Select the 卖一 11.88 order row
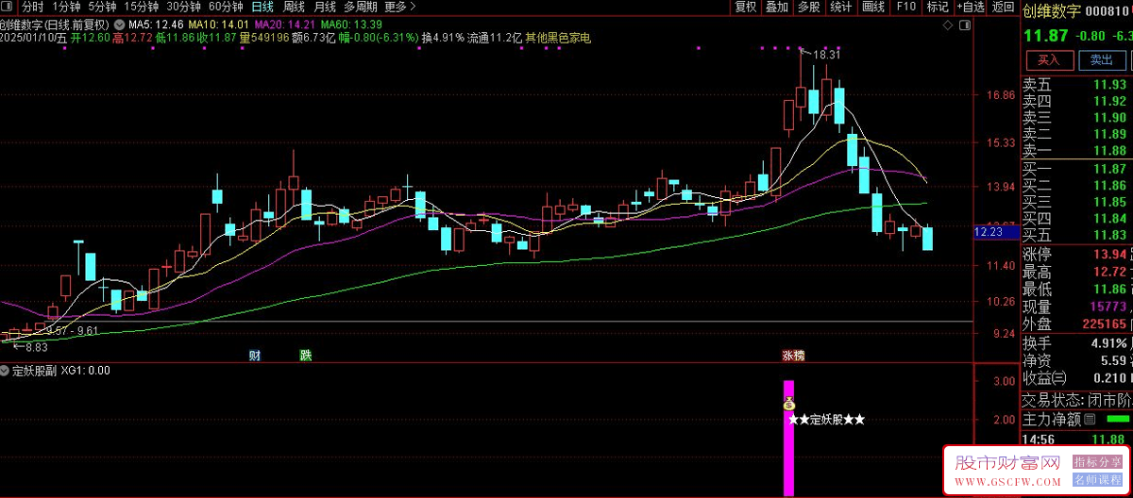The image size is (1133, 498). pyautogui.click(x=1076, y=151)
